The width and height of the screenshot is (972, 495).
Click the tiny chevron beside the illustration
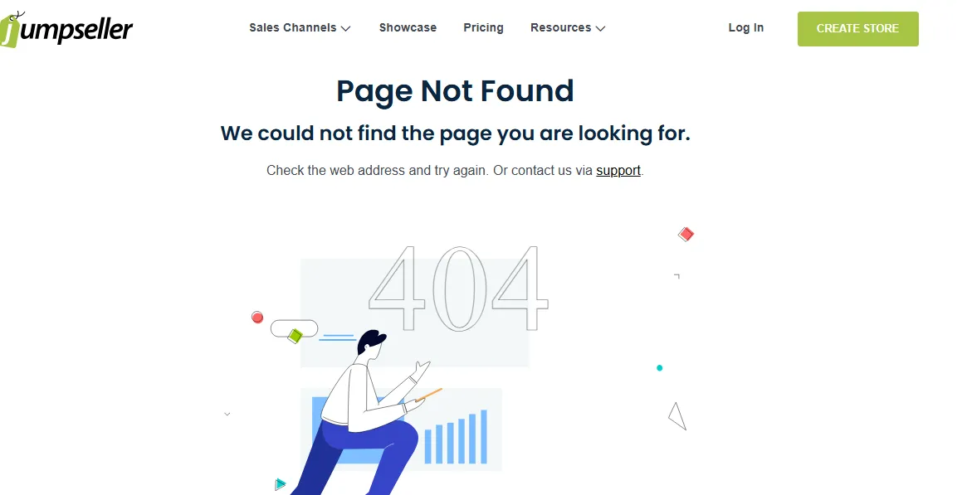click(227, 414)
